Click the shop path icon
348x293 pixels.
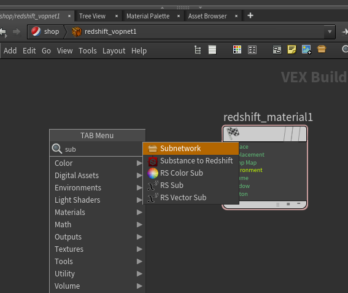tap(36, 31)
